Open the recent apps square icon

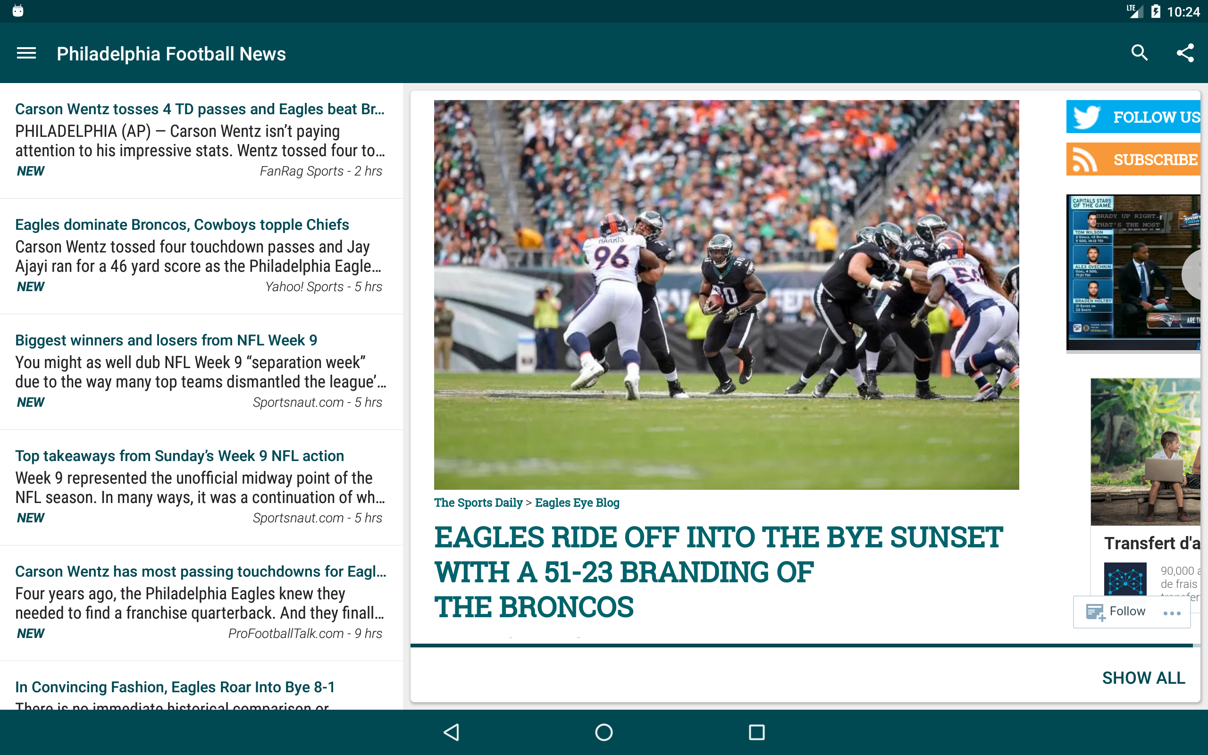tap(756, 732)
